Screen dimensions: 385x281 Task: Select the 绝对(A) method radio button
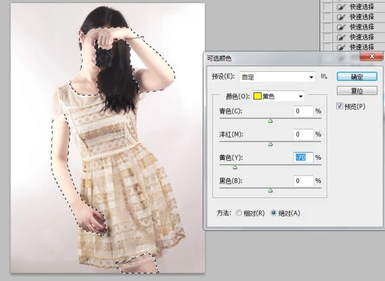(x=273, y=213)
